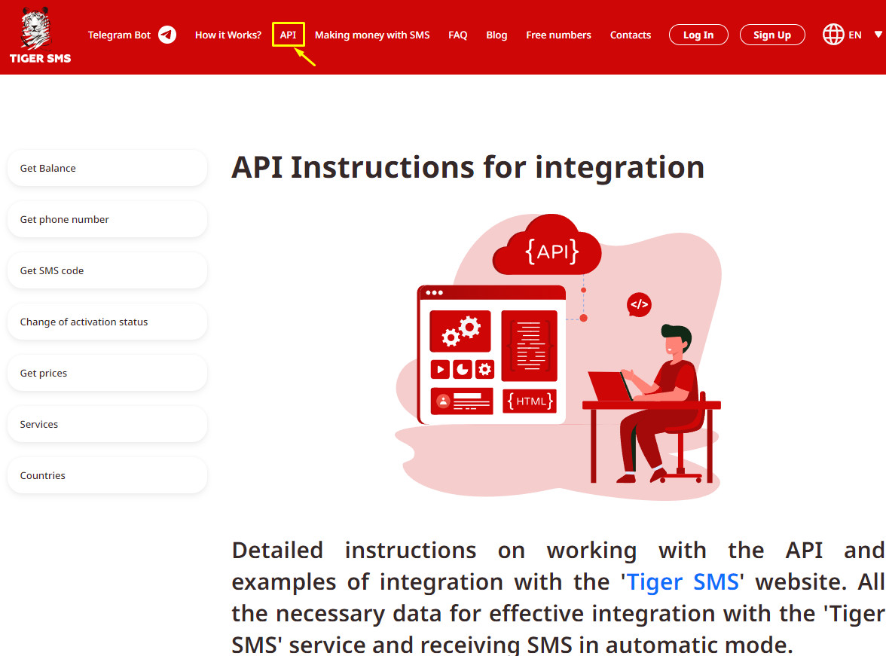Open the Services section
This screenshot has width=886, height=656.
(107, 424)
